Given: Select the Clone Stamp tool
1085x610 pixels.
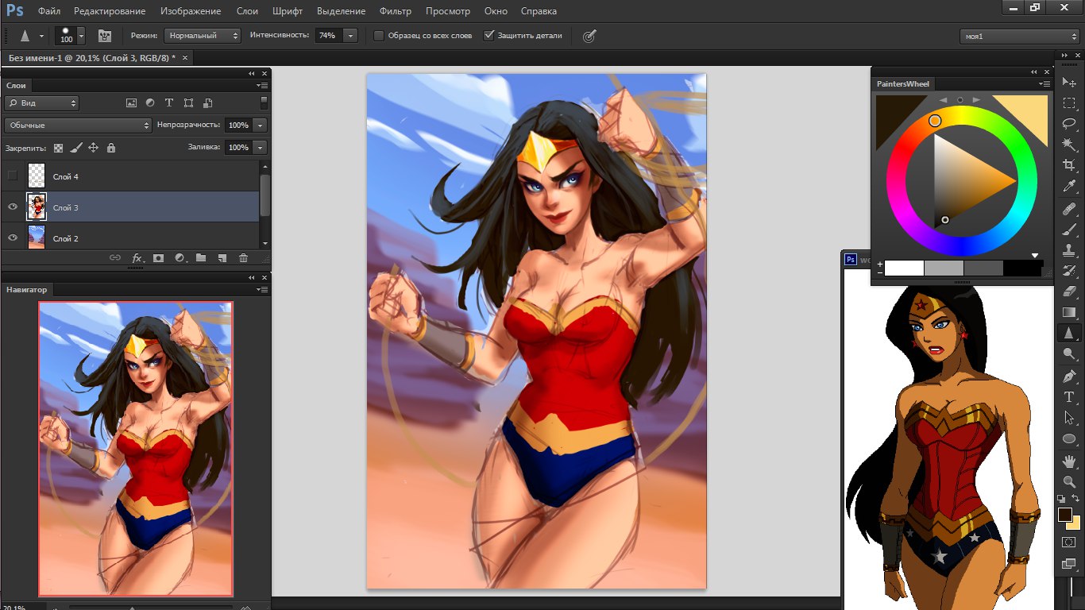Looking at the screenshot, I should pyautogui.click(x=1069, y=250).
